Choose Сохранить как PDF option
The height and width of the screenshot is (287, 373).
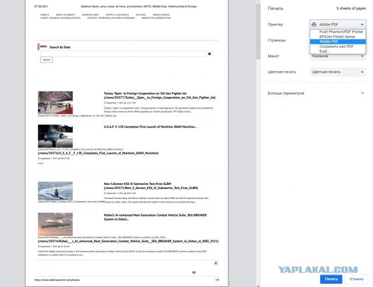tap(336, 46)
